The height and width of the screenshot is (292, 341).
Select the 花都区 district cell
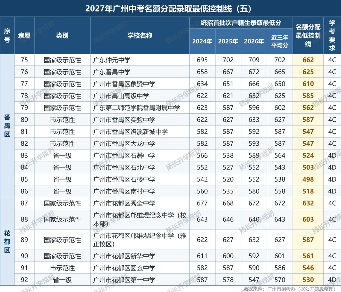[x=7, y=242]
